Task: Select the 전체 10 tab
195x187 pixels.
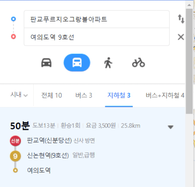Action: (51, 95)
